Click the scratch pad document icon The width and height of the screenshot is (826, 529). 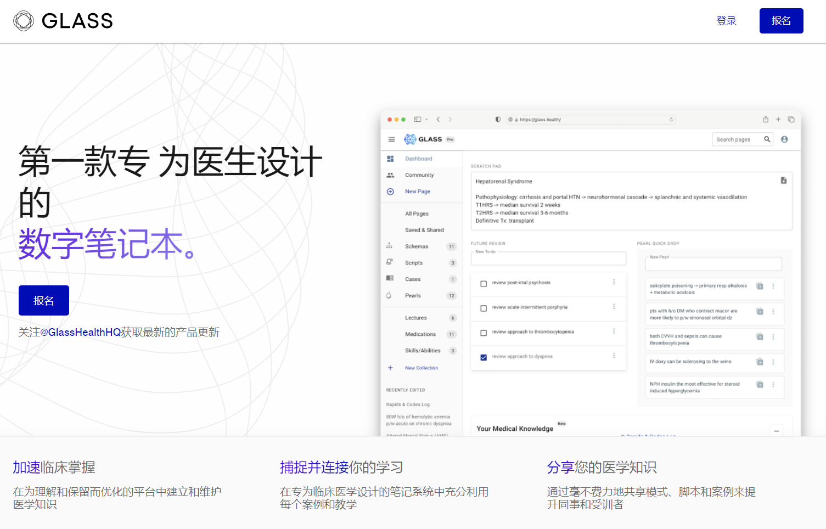pyautogui.click(x=784, y=180)
